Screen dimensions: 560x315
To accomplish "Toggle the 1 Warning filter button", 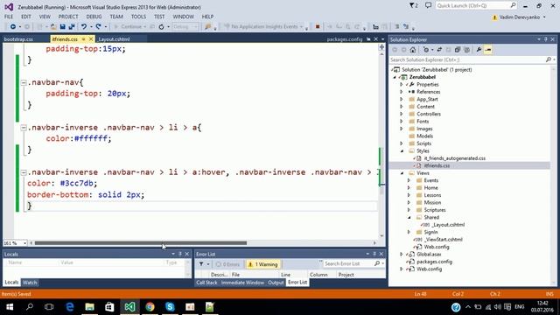I will [x=262, y=264].
